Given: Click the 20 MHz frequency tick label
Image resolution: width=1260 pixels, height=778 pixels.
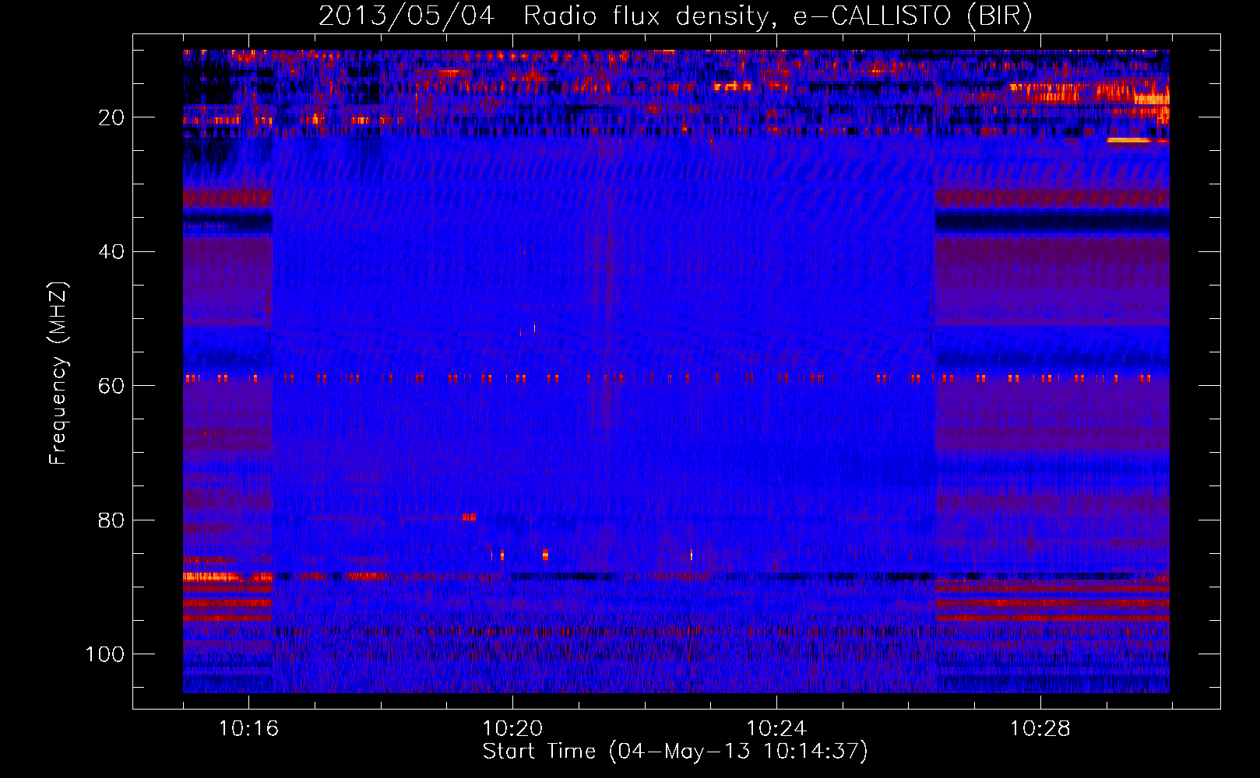Looking at the screenshot, I should [x=111, y=117].
